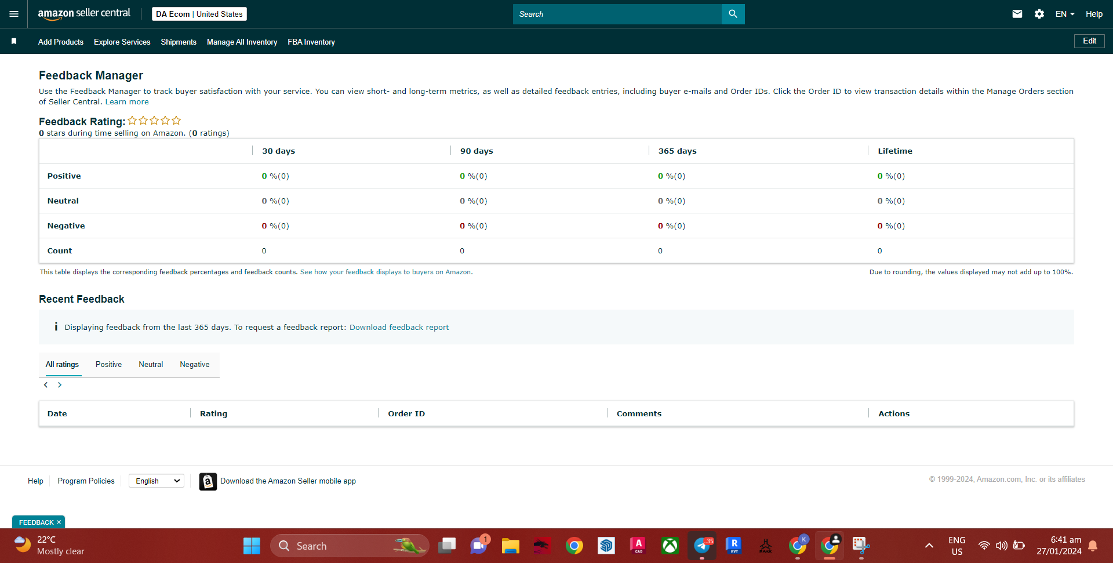Open how feedback displays to buyers link

pyautogui.click(x=386, y=272)
